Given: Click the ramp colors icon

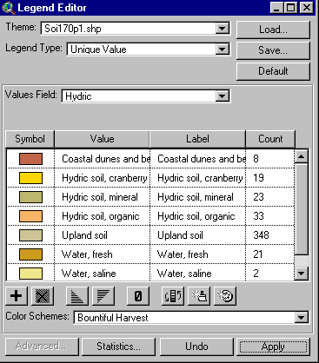Looking at the screenshot, I should [x=199, y=296].
